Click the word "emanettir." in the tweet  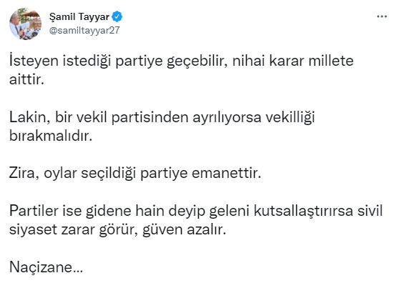tap(226, 174)
